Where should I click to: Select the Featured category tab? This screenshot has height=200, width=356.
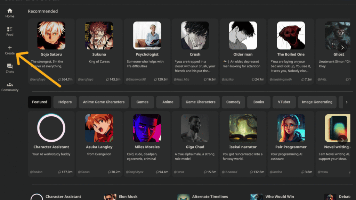pos(40,102)
